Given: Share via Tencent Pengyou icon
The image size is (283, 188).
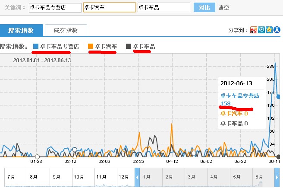Looking at the screenshot, I should (x=261, y=30).
